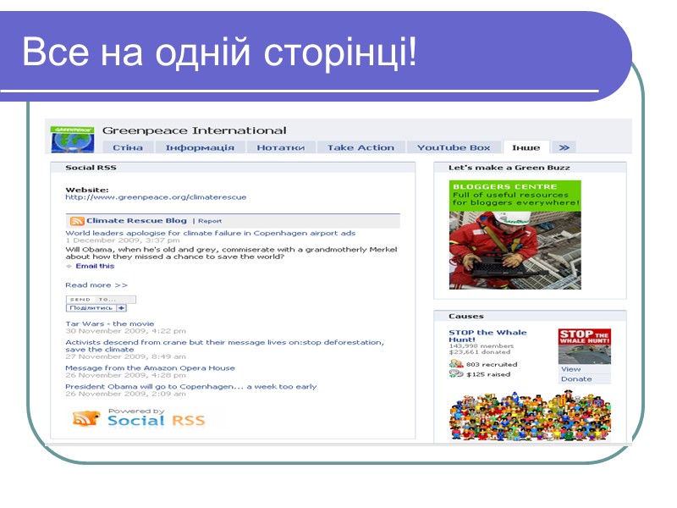Click the $23,661 donated text
The height and width of the screenshot is (508, 677).
(x=479, y=352)
